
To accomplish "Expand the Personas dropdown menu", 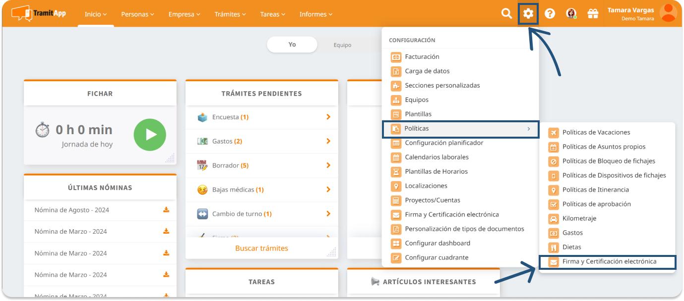I will pos(137,14).
